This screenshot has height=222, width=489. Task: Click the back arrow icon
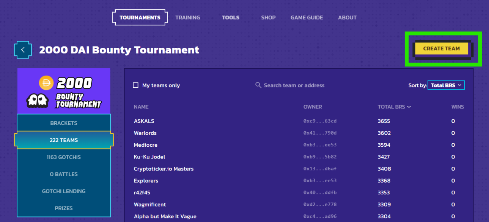click(23, 50)
